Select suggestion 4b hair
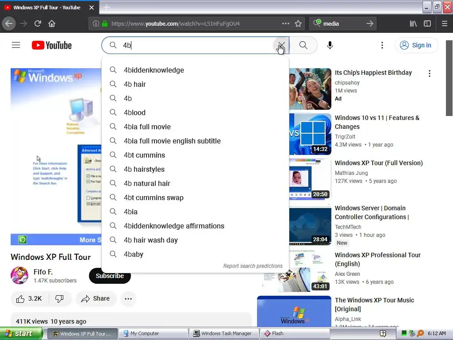Screen dimensions: 453x340 (x=195, y=84)
